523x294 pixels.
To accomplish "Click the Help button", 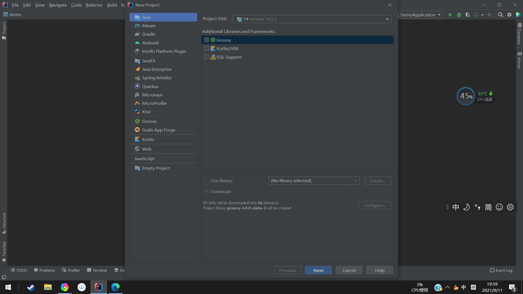I will pyautogui.click(x=379, y=270).
